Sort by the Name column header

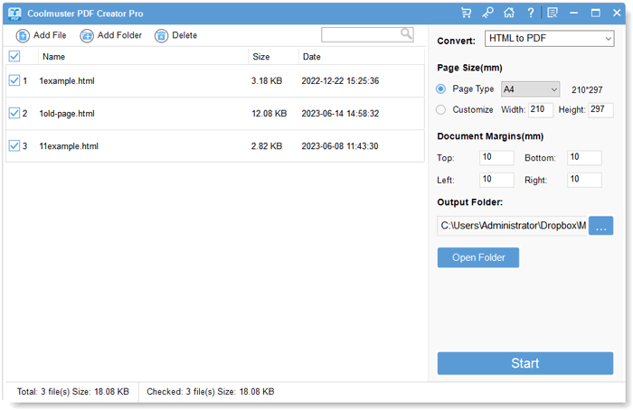[x=53, y=57]
